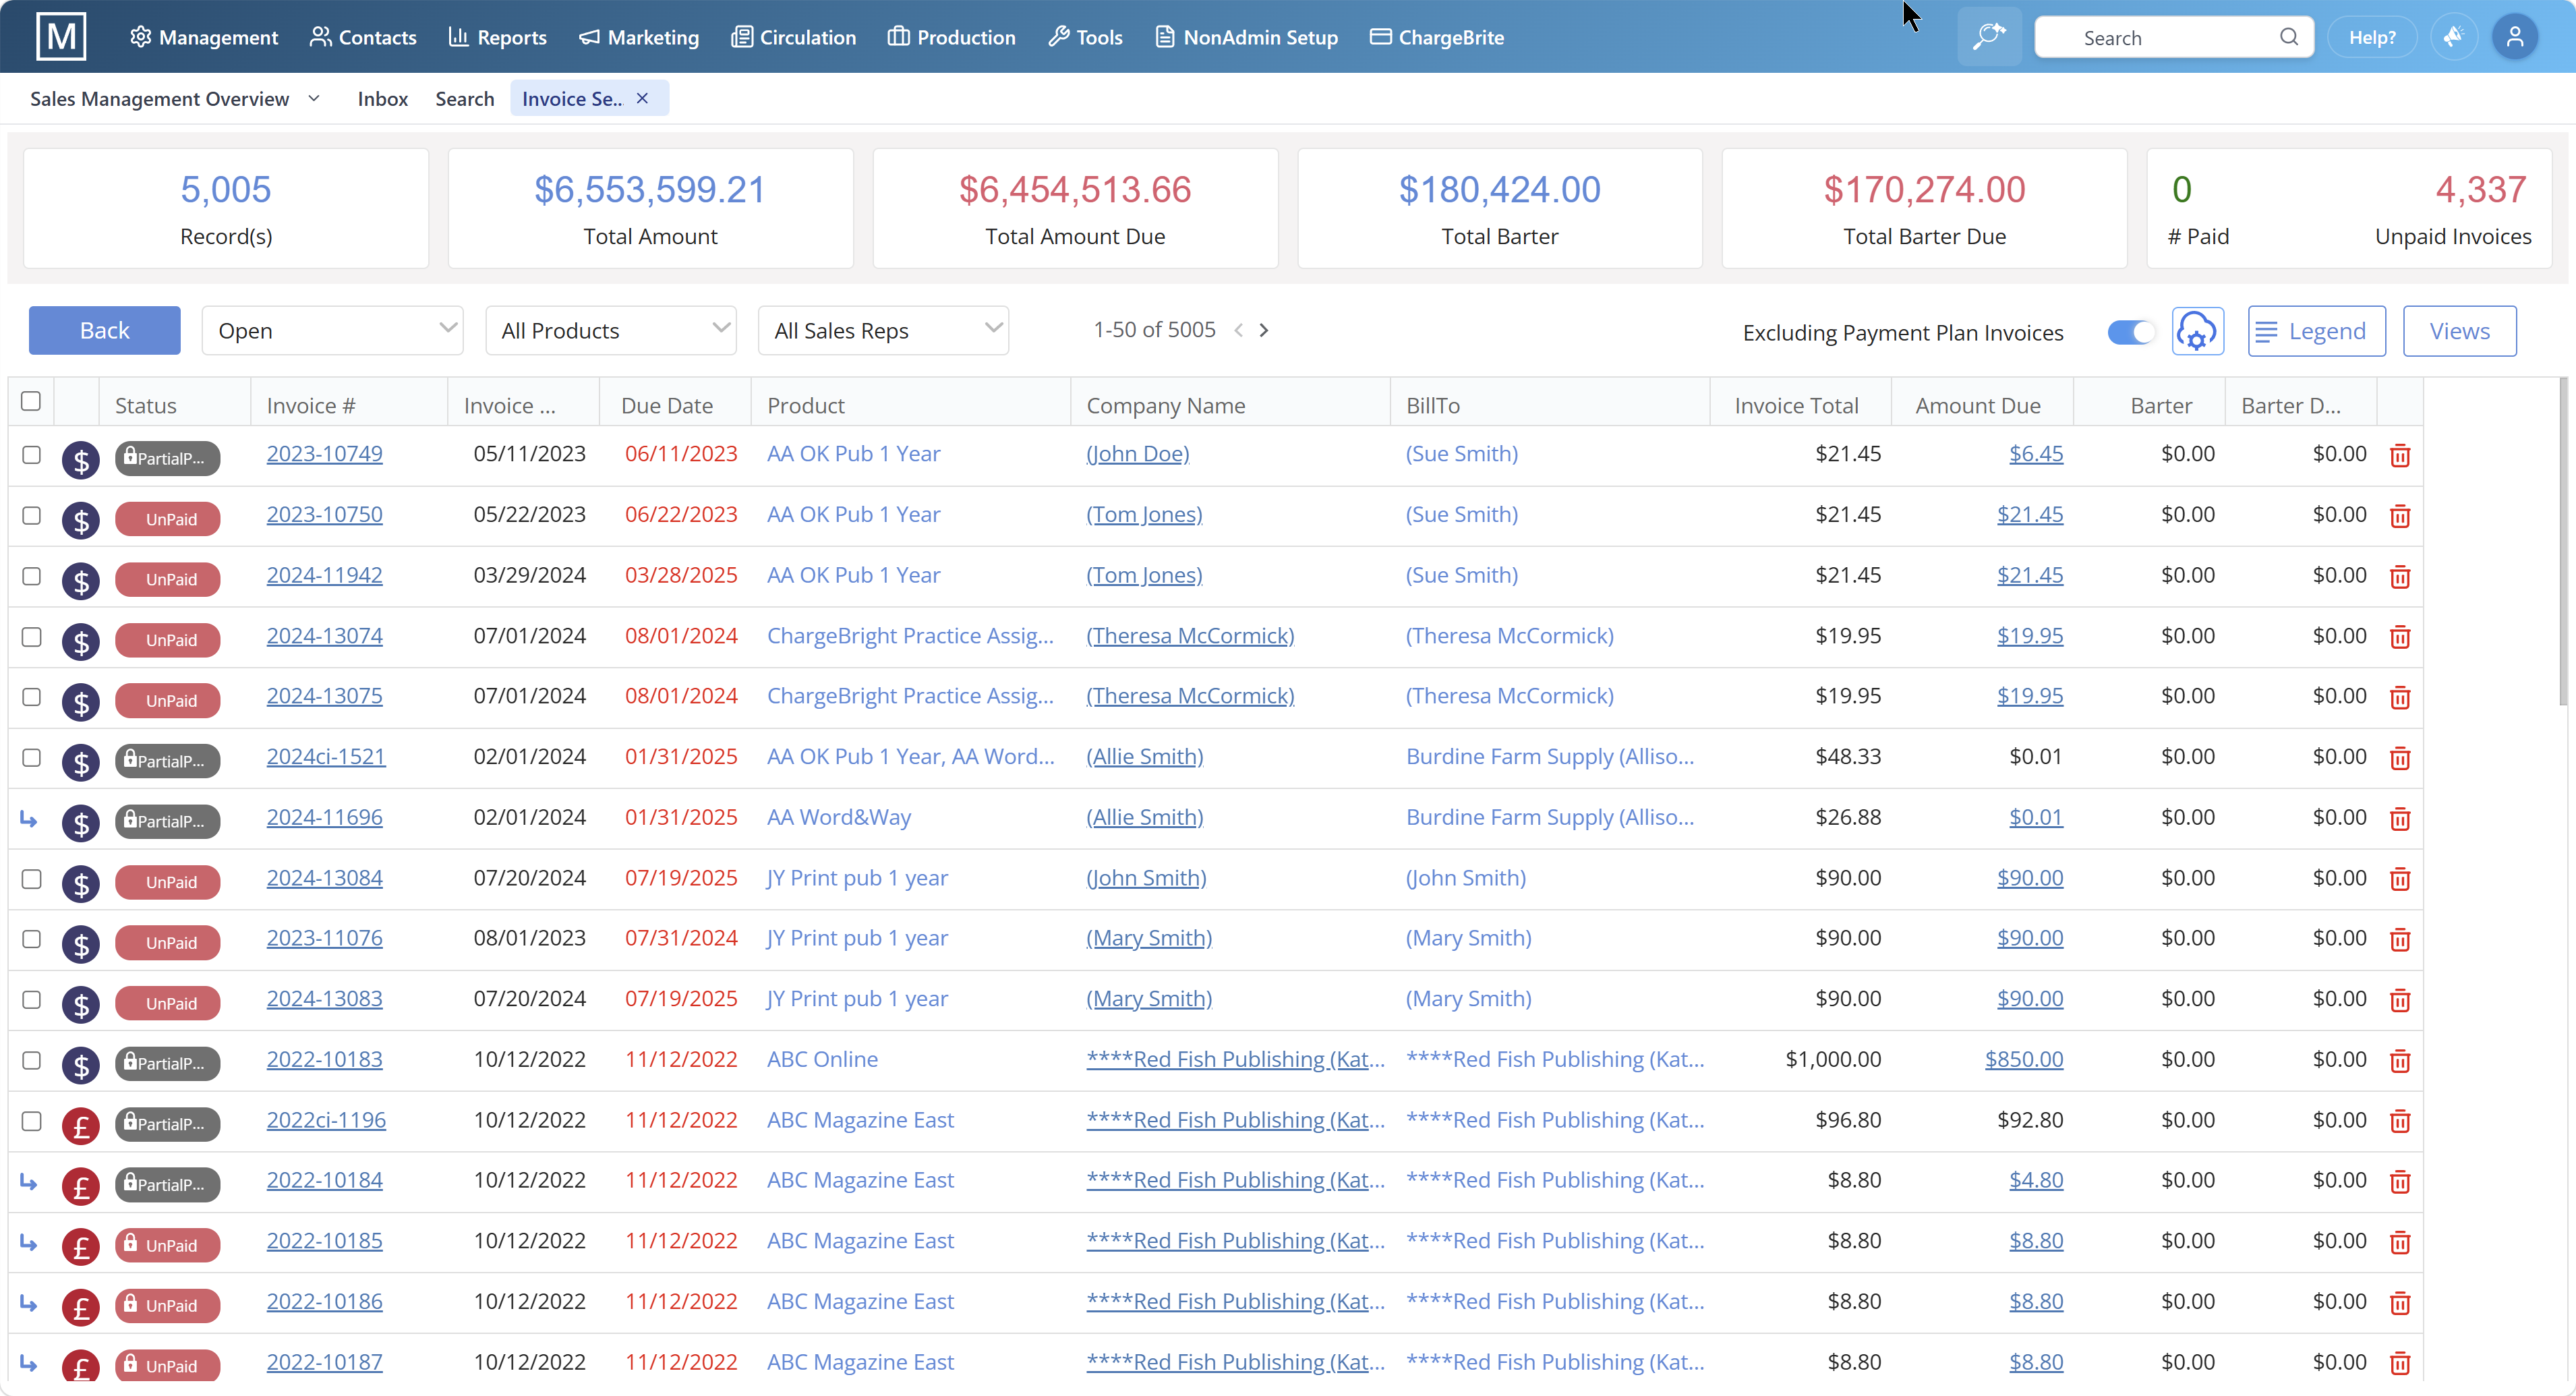Select checkbox for invoice 2023-10750
The height and width of the screenshot is (1396, 2576).
pos(31,515)
